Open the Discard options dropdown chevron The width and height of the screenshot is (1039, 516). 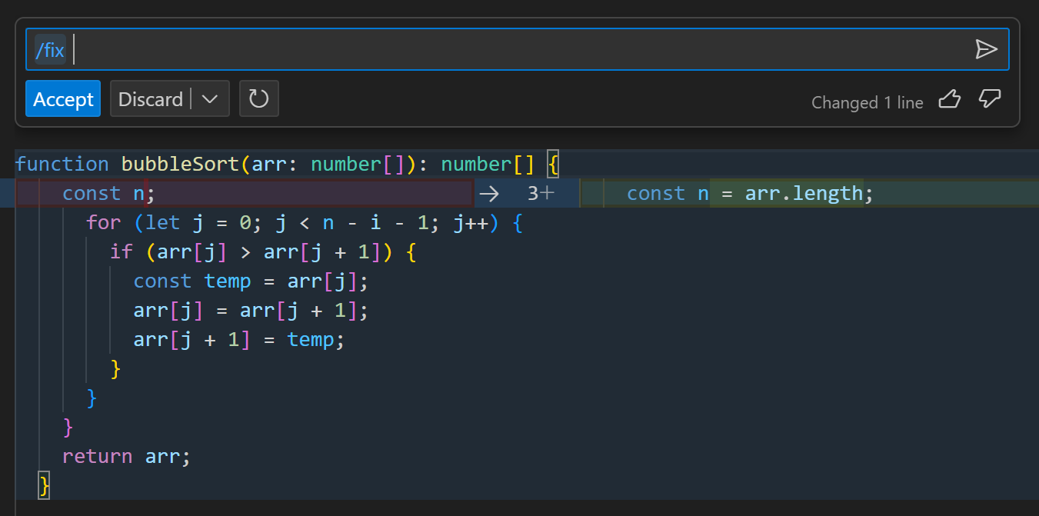coord(209,98)
